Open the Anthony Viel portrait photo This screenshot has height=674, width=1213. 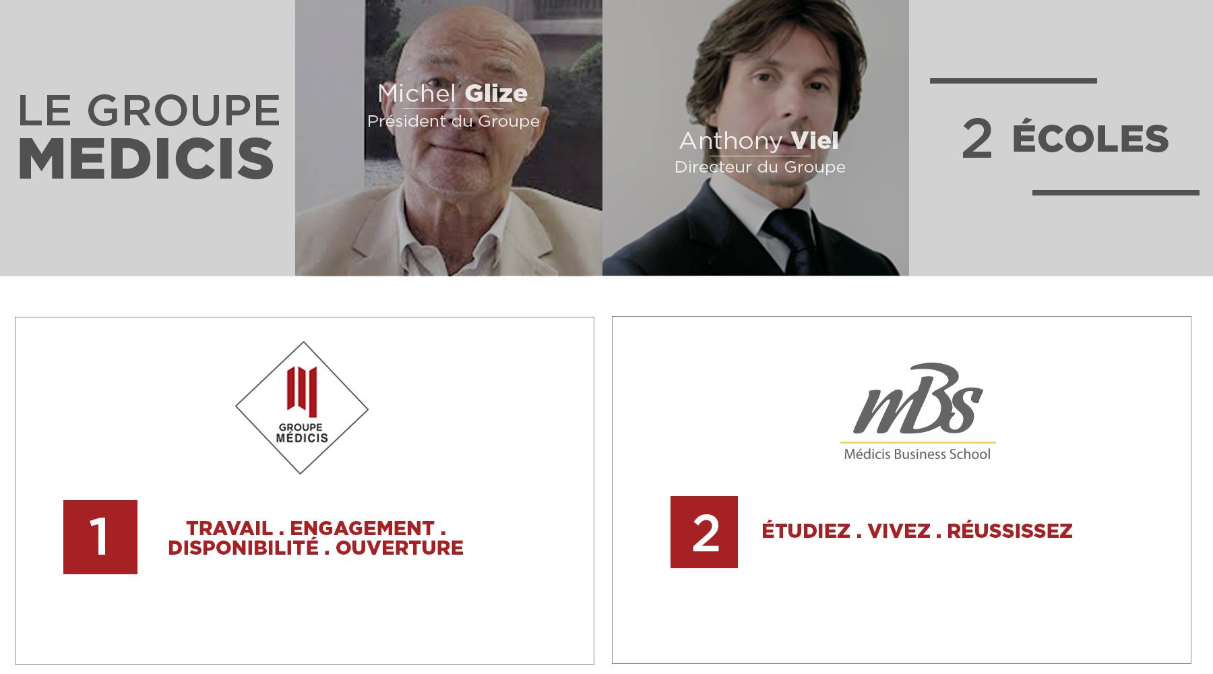[755, 137]
